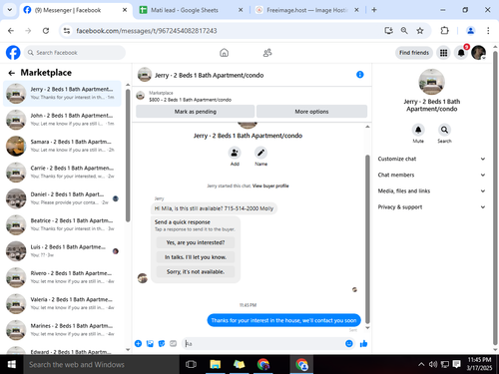Viewport: 499px width, 374px height.
Task: Open account profile picture menu
Action: click(x=479, y=53)
